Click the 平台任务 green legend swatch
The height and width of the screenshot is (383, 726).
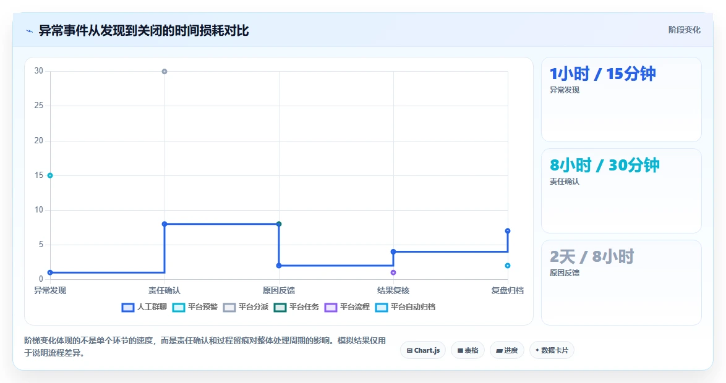(280, 308)
